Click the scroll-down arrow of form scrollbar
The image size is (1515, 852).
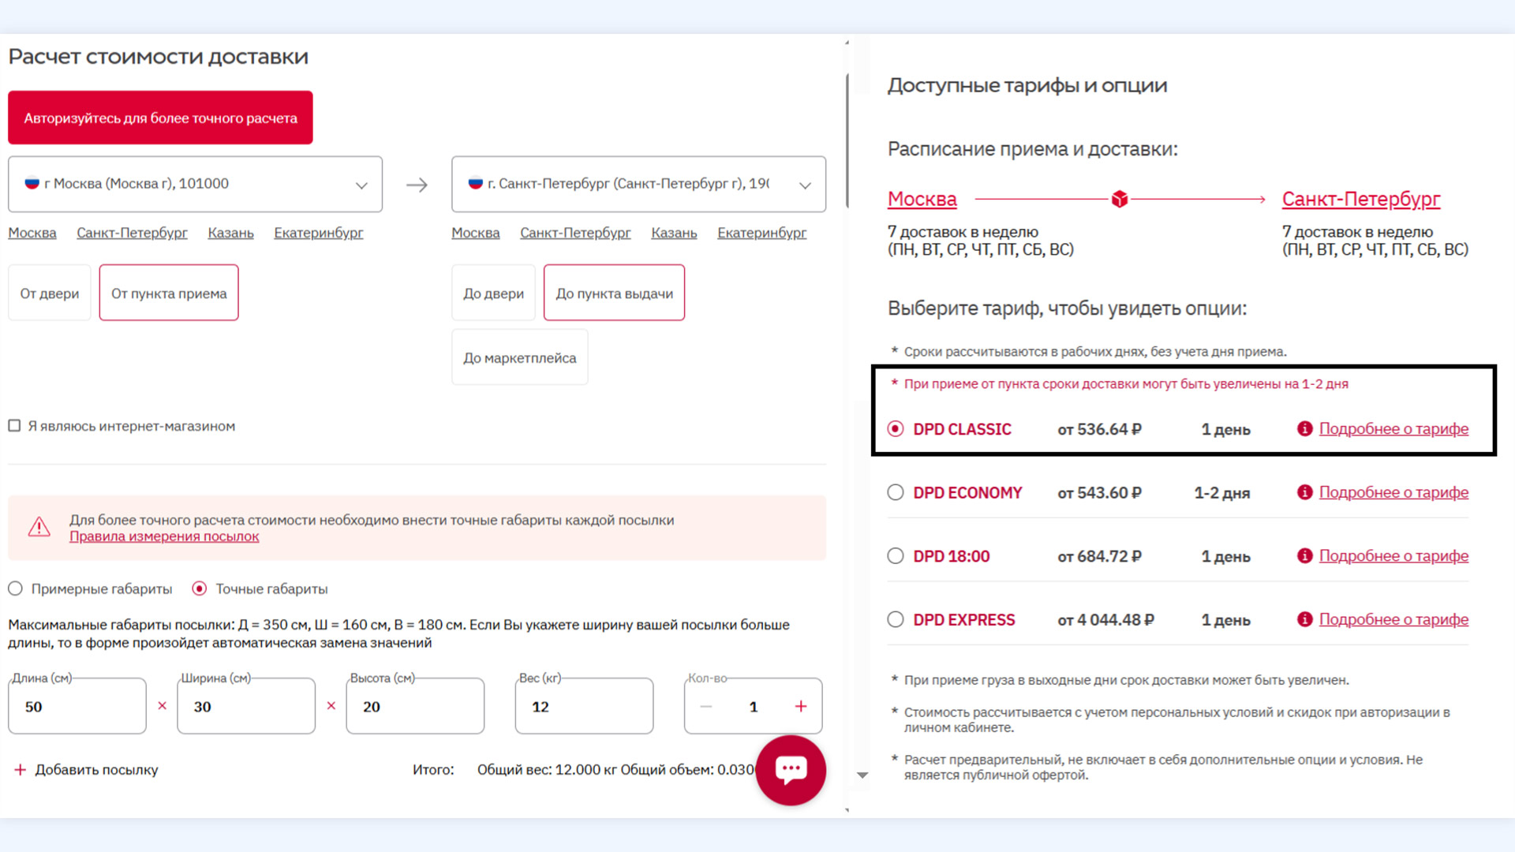pyautogui.click(x=862, y=775)
